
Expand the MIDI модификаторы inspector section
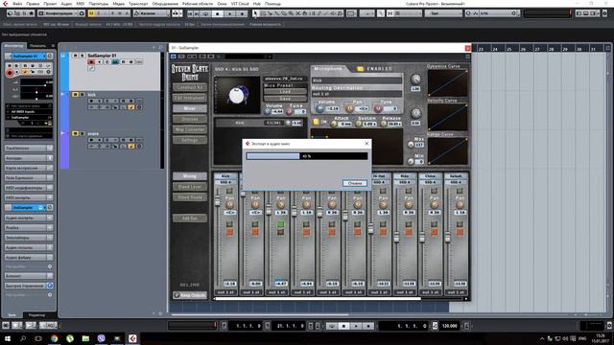(x=29, y=188)
